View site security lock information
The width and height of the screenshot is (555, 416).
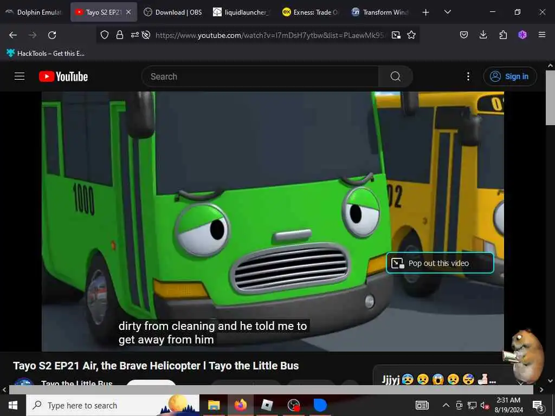point(120,35)
